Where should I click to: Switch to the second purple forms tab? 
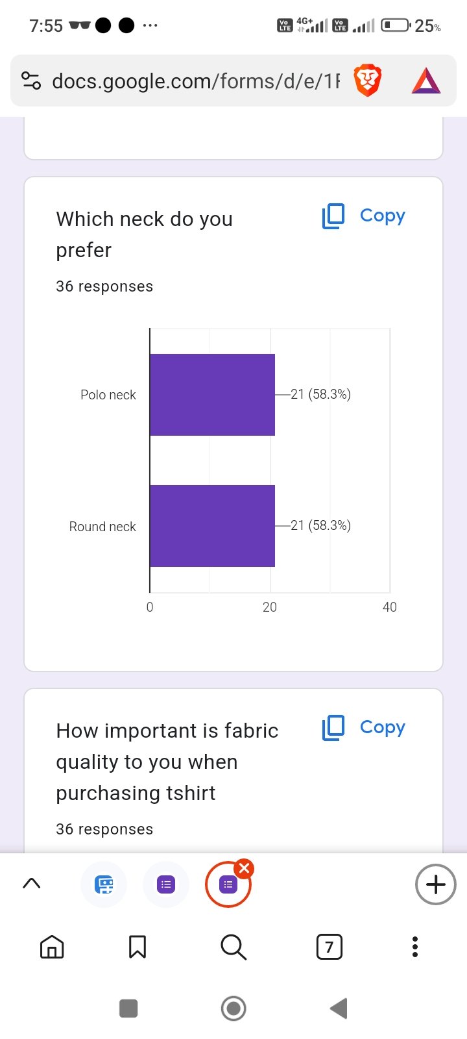click(166, 884)
